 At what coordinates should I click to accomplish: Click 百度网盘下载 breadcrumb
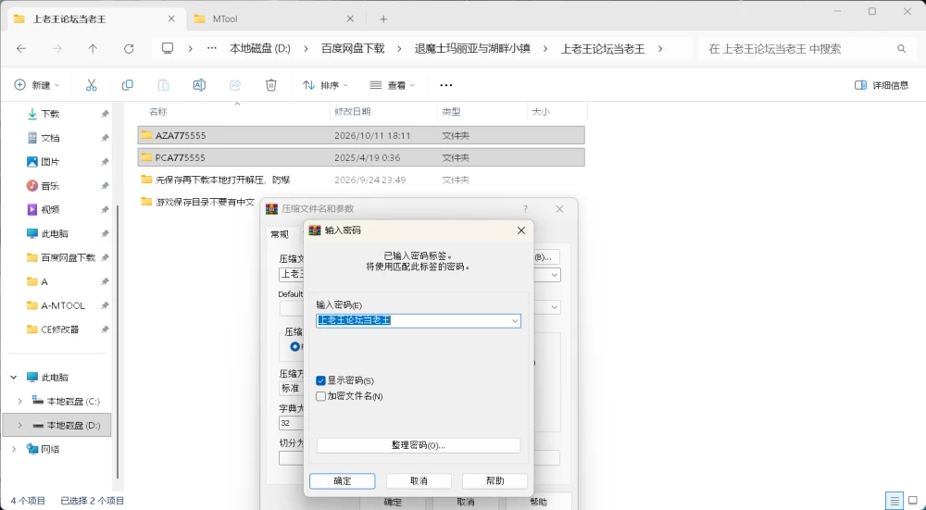pyautogui.click(x=353, y=49)
